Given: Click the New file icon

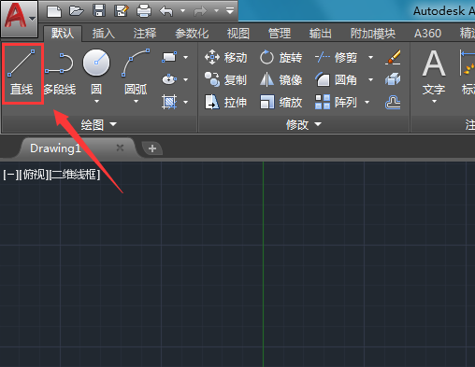Looking at the screenshot, I should (x=54, y=11).
